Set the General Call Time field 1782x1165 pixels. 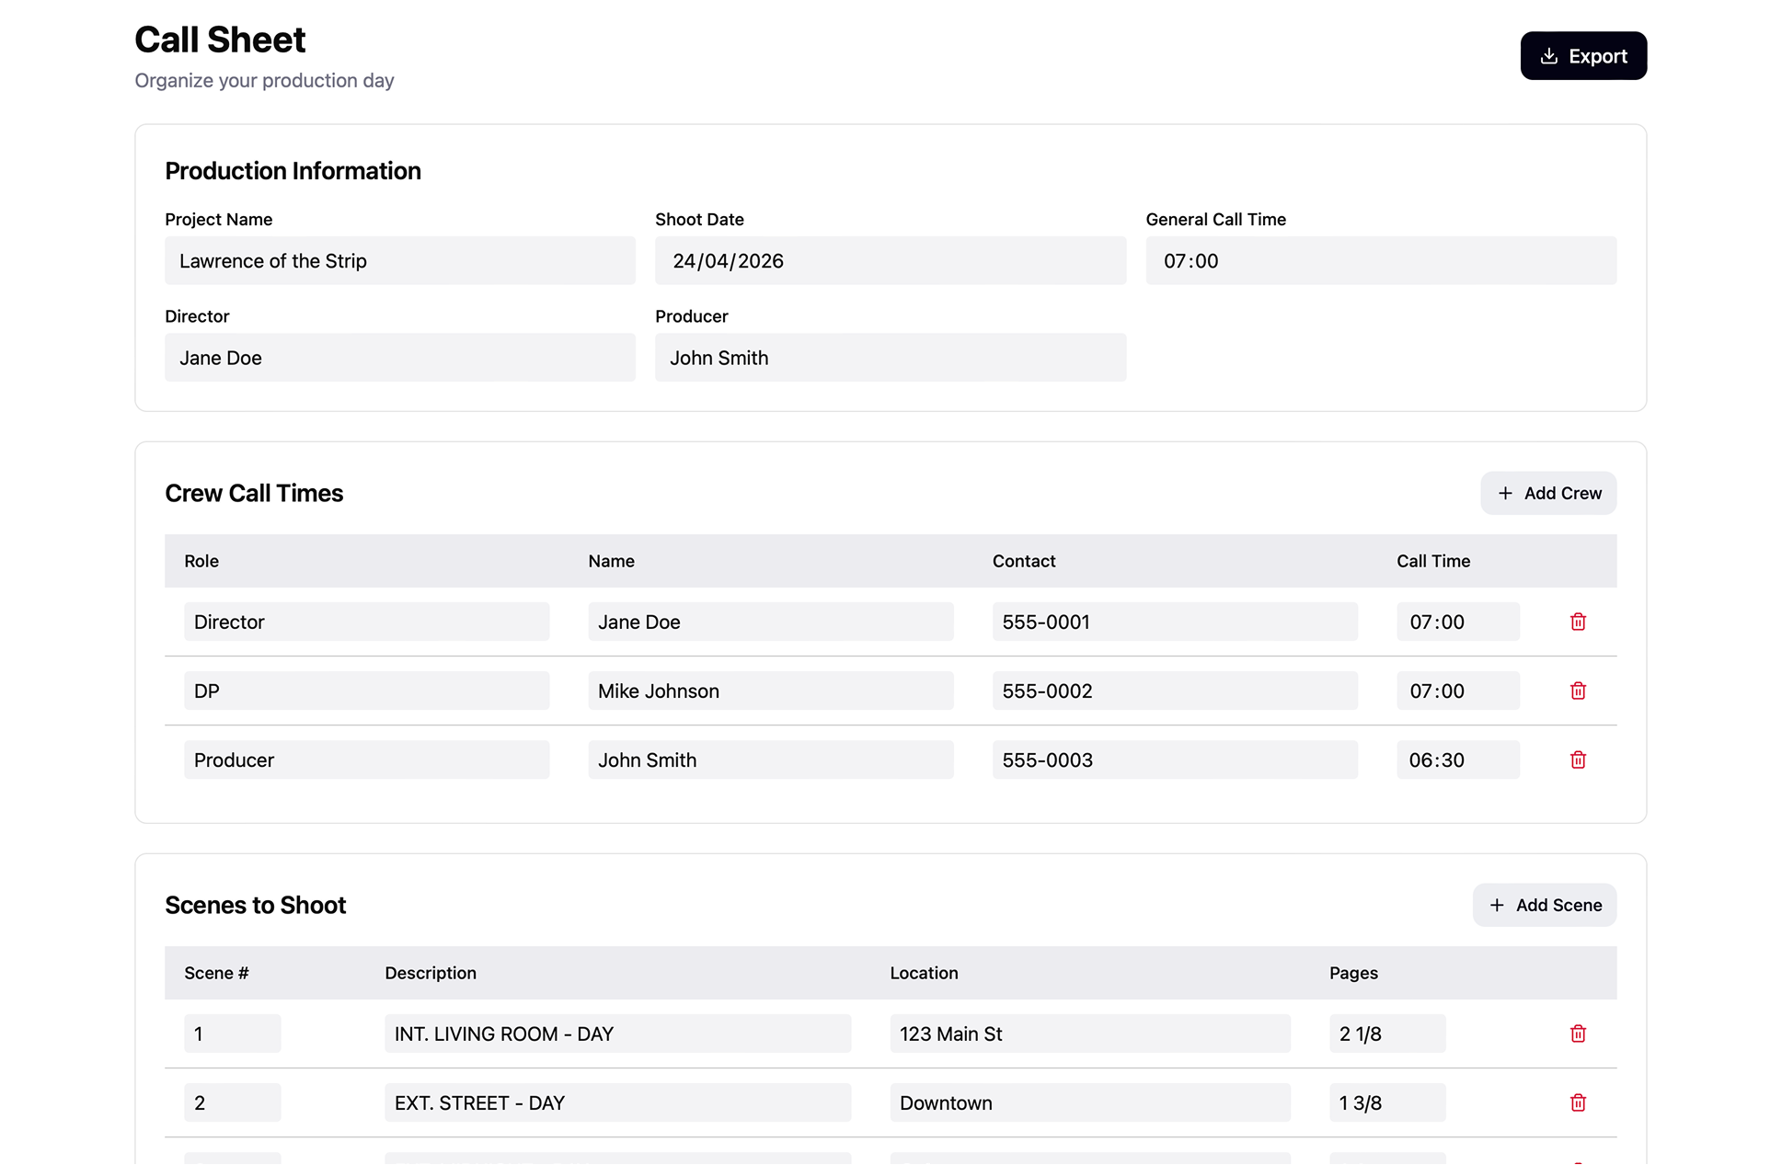1380,260
